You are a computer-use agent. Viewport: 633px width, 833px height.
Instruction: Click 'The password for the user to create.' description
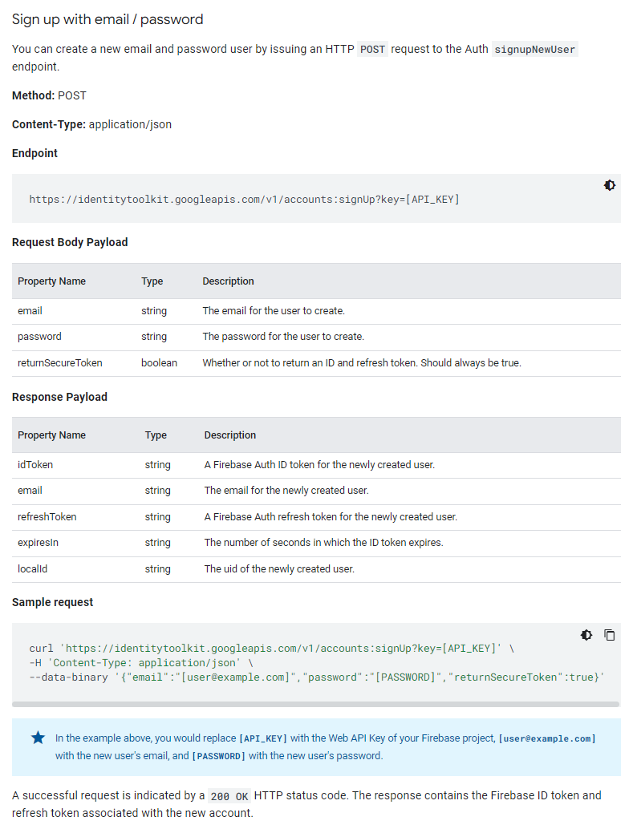pyautogui.click(x=283, y=337)
